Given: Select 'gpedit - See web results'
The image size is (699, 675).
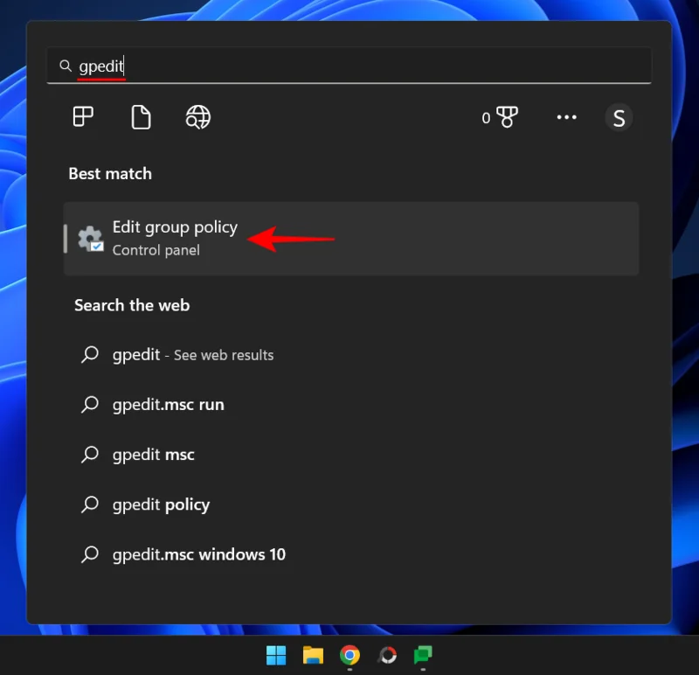Looking at the screenshot, I should (x=194, y=354).
